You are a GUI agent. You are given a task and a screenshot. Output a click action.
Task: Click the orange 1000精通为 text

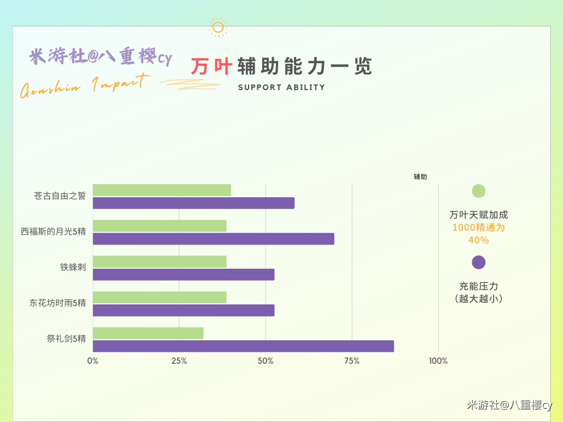point(479,227)
